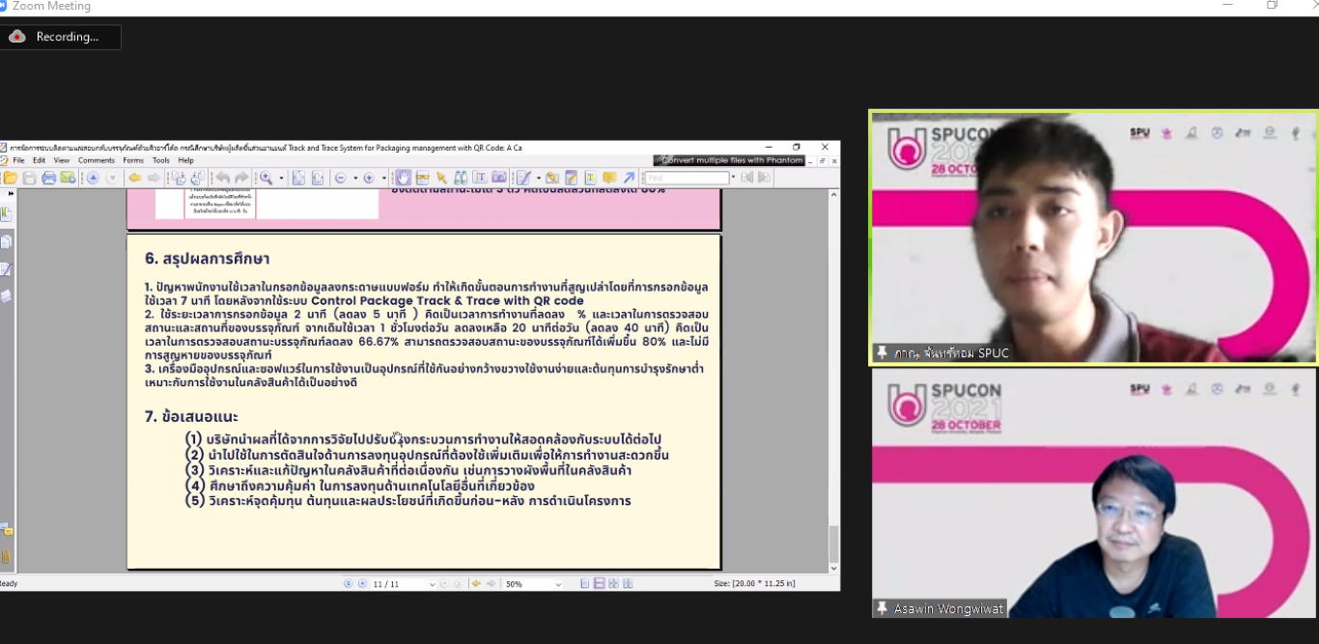Image resolution: width=1319 pixels, height=644 pixels.
Task: Click the Find Next icon beside search box
Action: [764, 178]
